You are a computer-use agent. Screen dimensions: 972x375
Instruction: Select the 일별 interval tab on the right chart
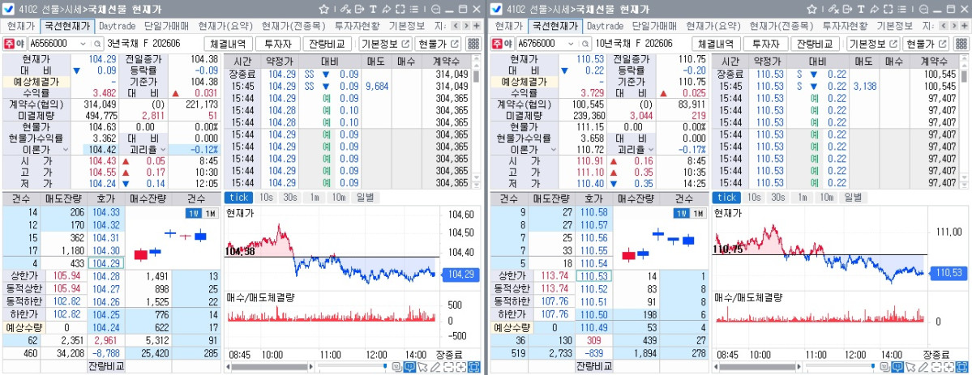click(x=852, y=197)
